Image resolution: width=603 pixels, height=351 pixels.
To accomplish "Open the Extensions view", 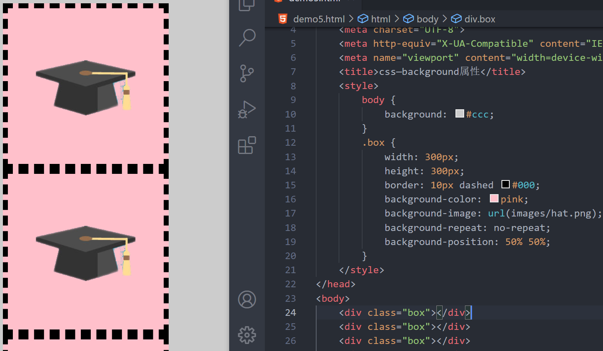I will (247, 145).
